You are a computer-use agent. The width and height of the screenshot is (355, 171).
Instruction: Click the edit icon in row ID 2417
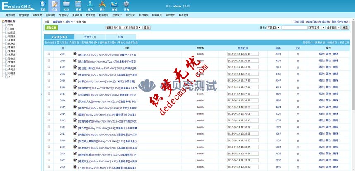[75, 94]
